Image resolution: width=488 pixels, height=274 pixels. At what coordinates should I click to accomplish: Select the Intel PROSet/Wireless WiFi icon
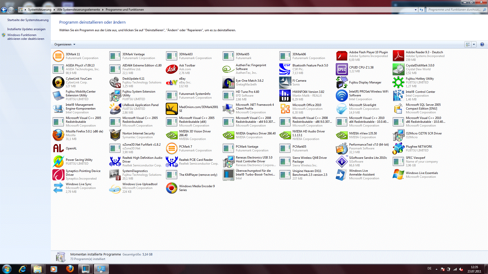pyautogui.click(x=342, y=96)
